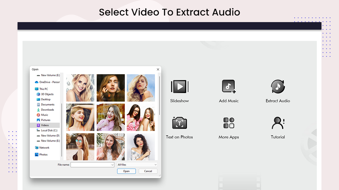Click the Pictures folder icon

click(x=38, y=120)
